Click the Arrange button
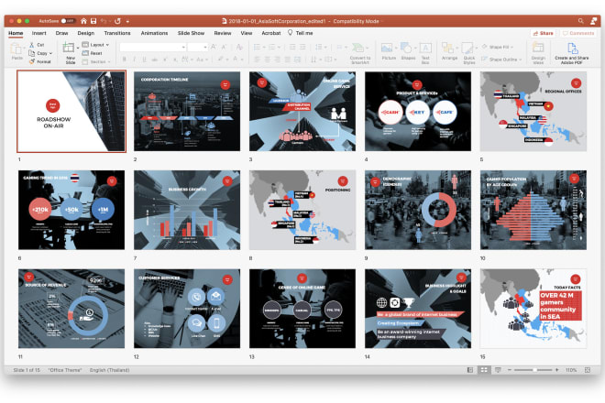605x403 pixels. [x=449, y=51]
